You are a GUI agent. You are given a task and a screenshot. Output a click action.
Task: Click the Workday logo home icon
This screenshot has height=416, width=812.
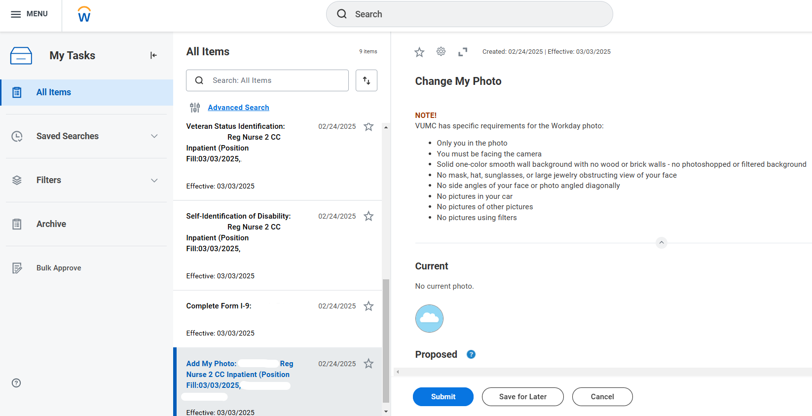tap(84, 14)
